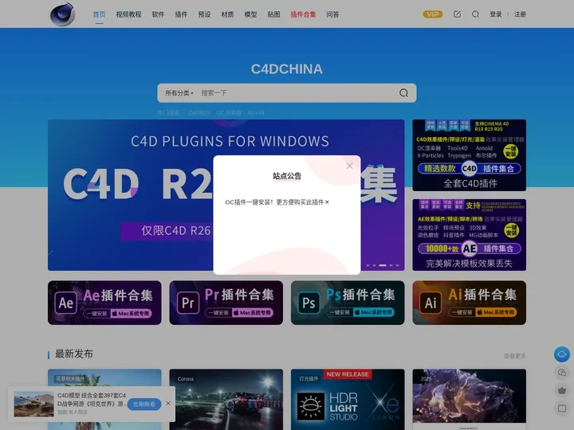Open 材质 menu item
The height and width of the screenshot is (430, 574).
(x=227, y=14)
